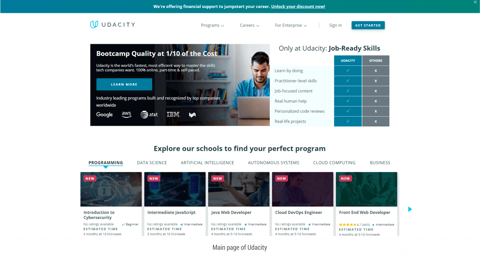Click the NEW badge on Java Web Developer
This screenshot has height=260, width=480.
click(218, 178)
